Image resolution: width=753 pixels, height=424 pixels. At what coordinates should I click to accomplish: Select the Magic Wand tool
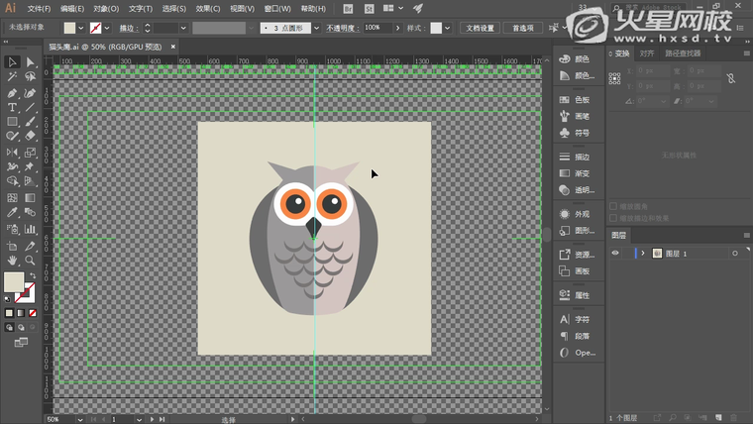[x=12, y=77]
